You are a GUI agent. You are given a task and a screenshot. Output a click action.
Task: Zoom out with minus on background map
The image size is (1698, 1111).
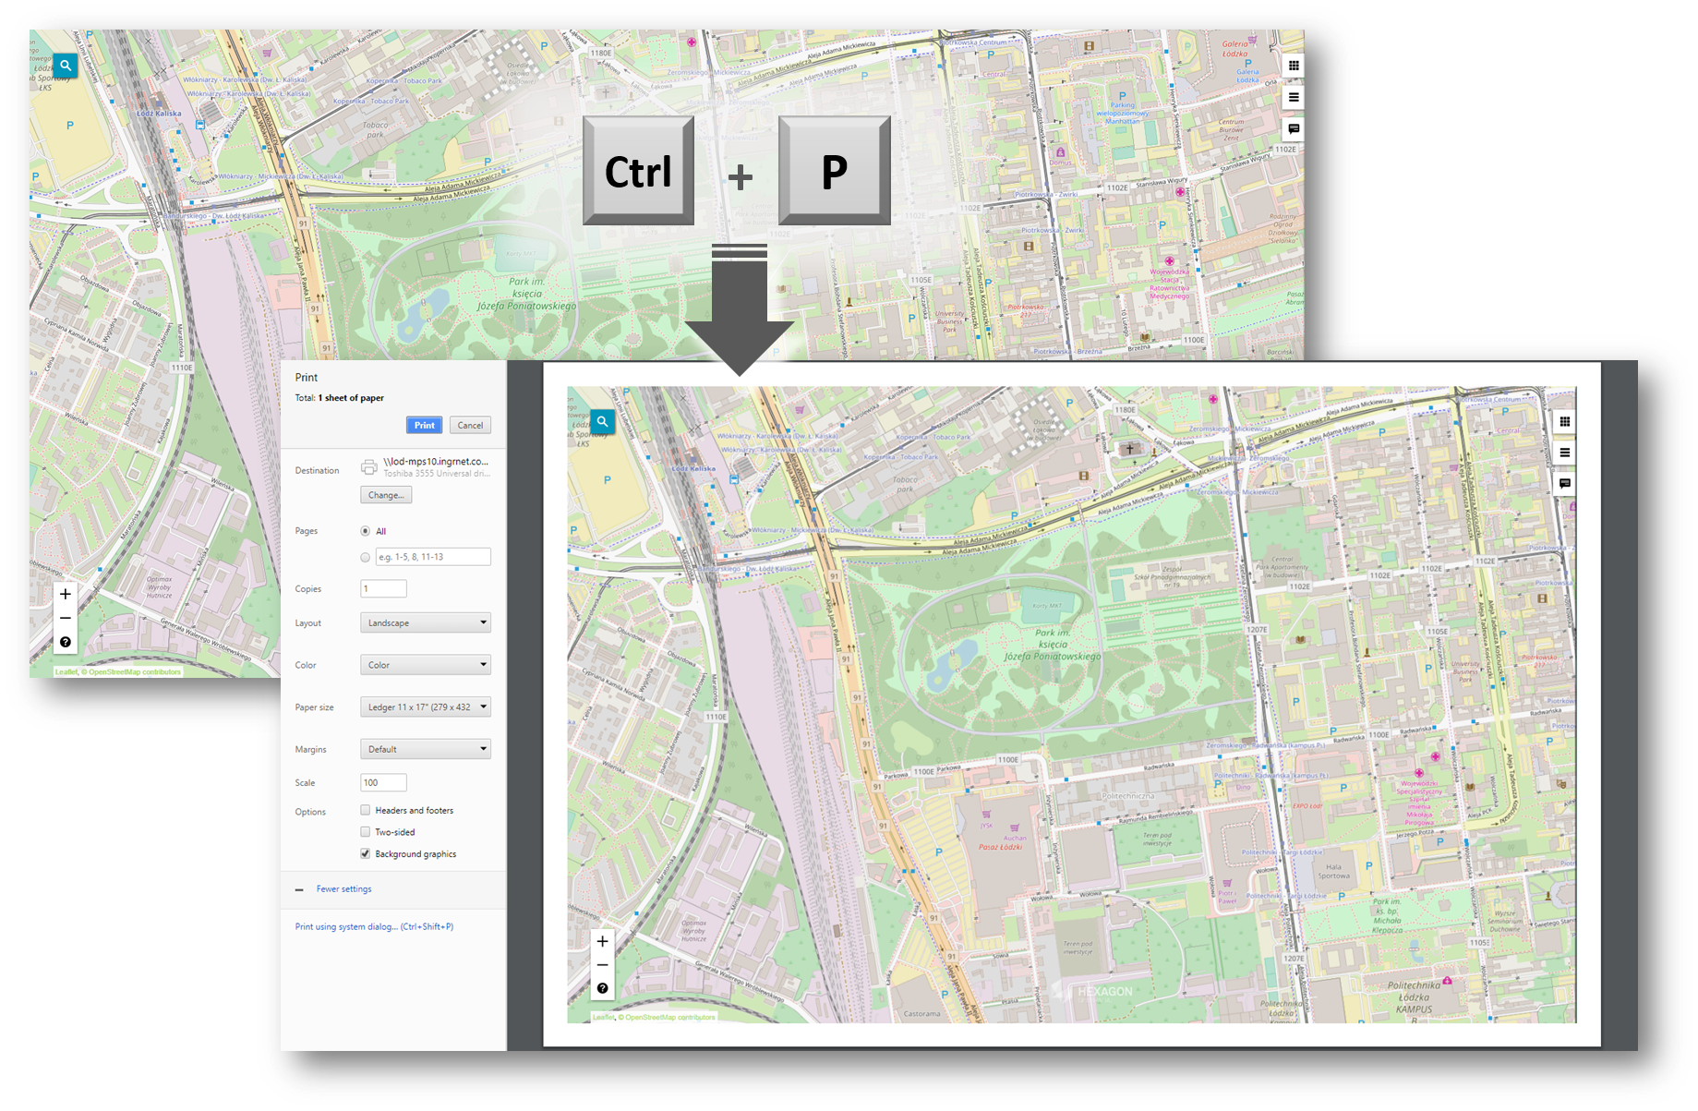point(65,618)
